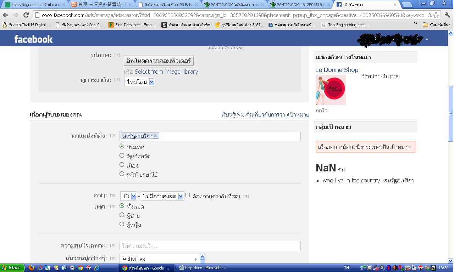Open the help icon next to ตำแหน่งที่ตั้ง
The image size is (454, 272).
[x=112, y=136]
